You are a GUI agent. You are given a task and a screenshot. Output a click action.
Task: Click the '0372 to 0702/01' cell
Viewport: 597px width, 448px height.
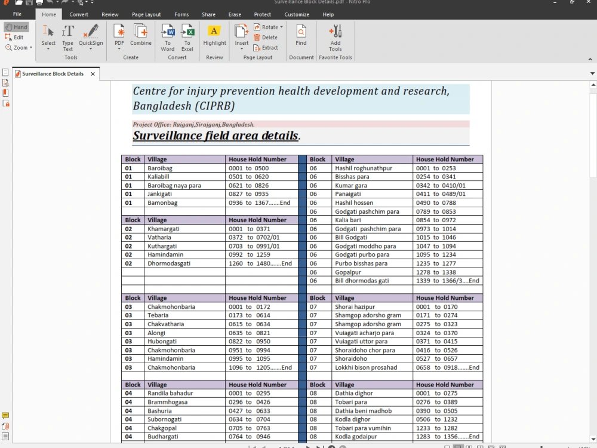[261, 237]
